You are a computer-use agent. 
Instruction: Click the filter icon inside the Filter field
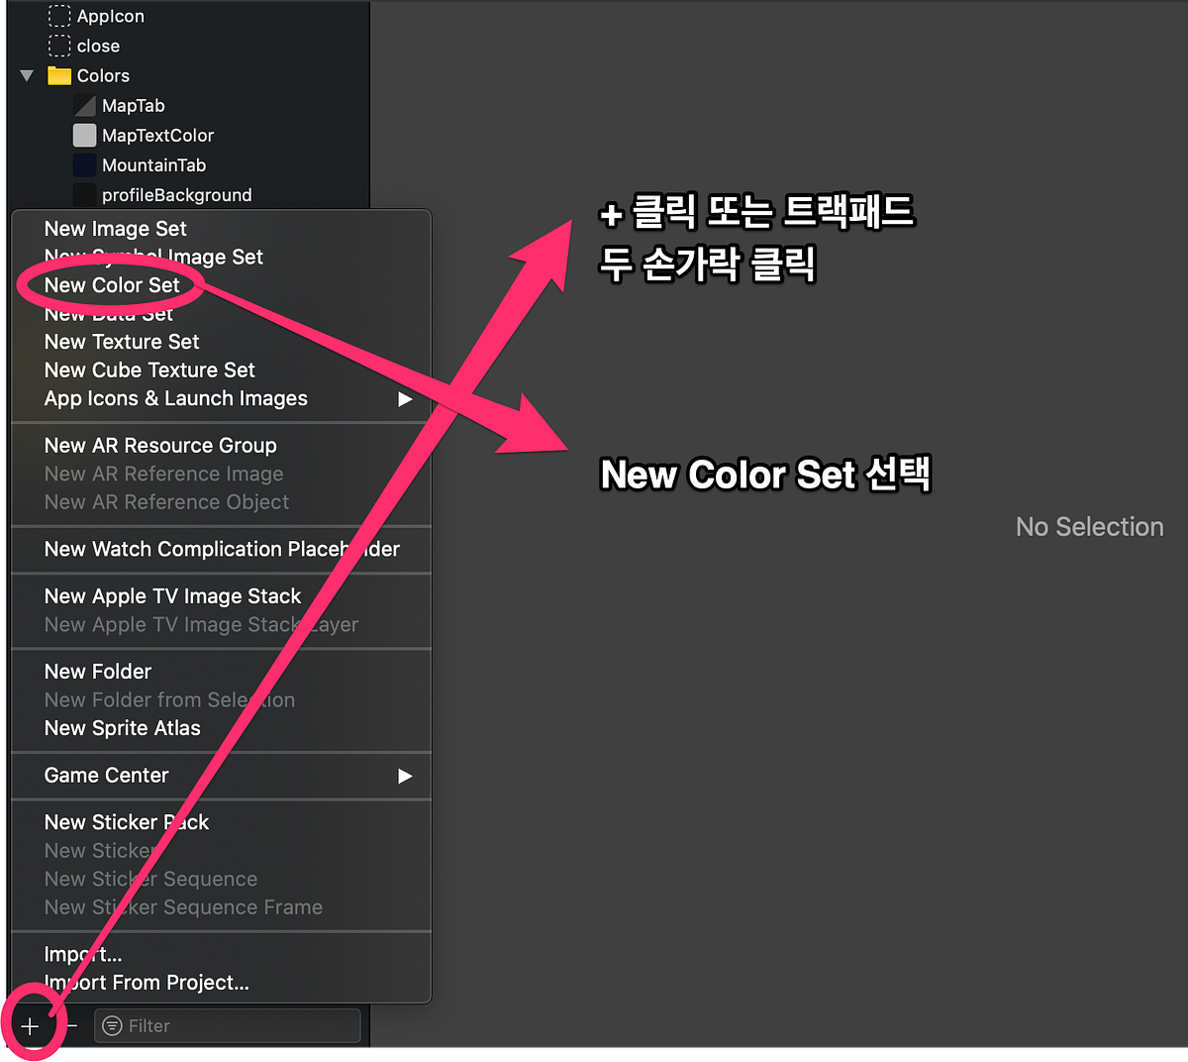(112, 1025)
